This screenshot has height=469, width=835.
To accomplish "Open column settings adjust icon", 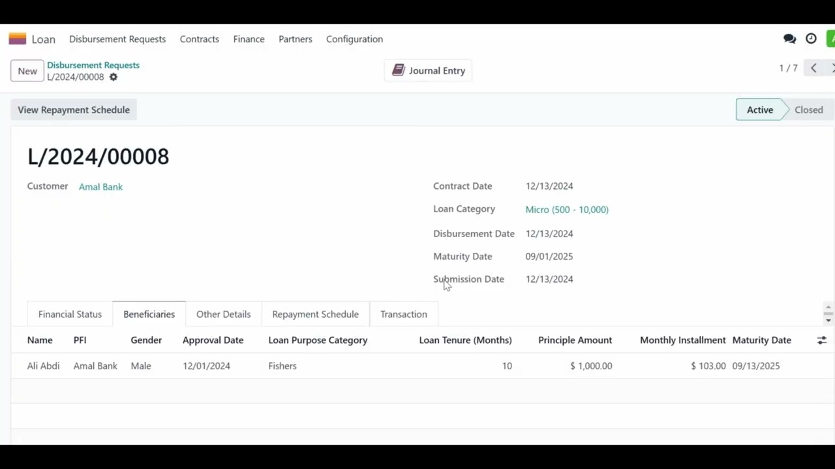I will pyautogui.click(x=822, y=340).
